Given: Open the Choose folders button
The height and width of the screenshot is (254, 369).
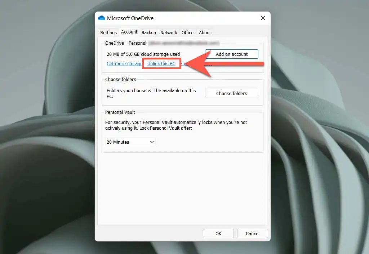Looking at the screenshot, I should coord(232,93).
